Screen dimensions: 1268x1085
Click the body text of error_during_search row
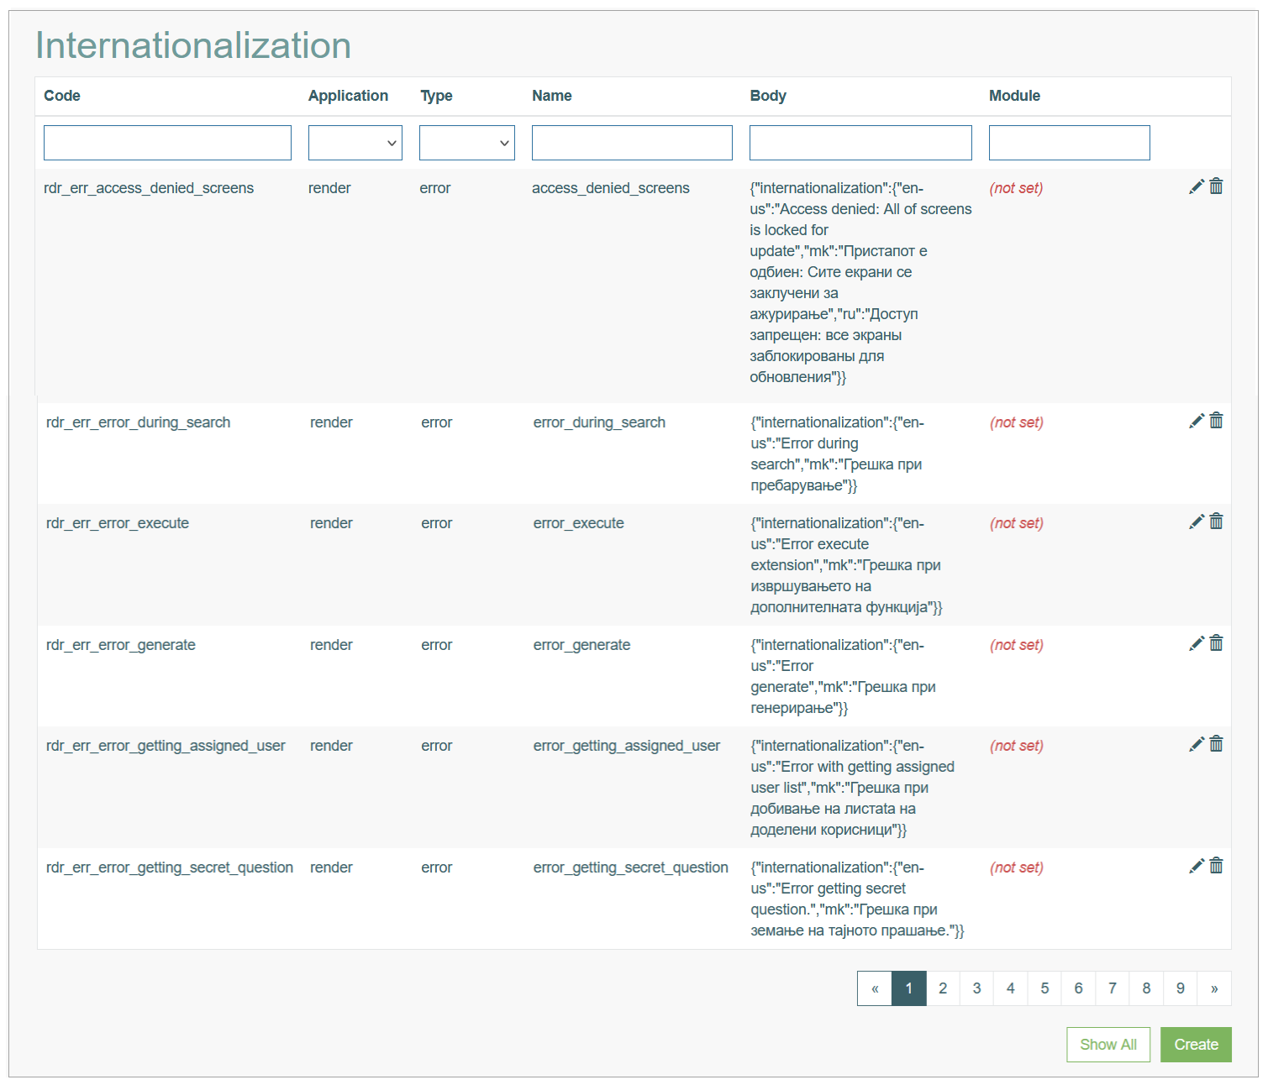coord(838,453)
